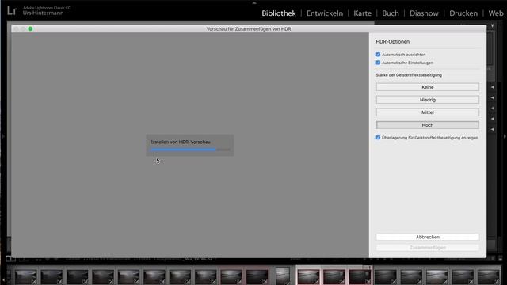507x285 pixels.
Task: Open the Drucken module
Action: [x=463, y=13]
